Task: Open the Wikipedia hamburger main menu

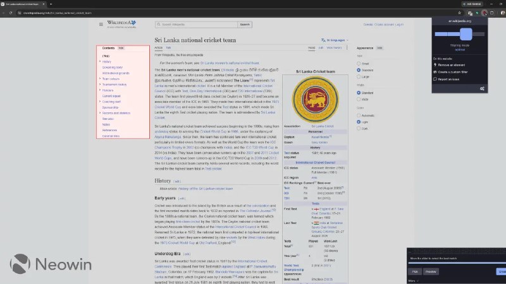Action: coord(101,24)
